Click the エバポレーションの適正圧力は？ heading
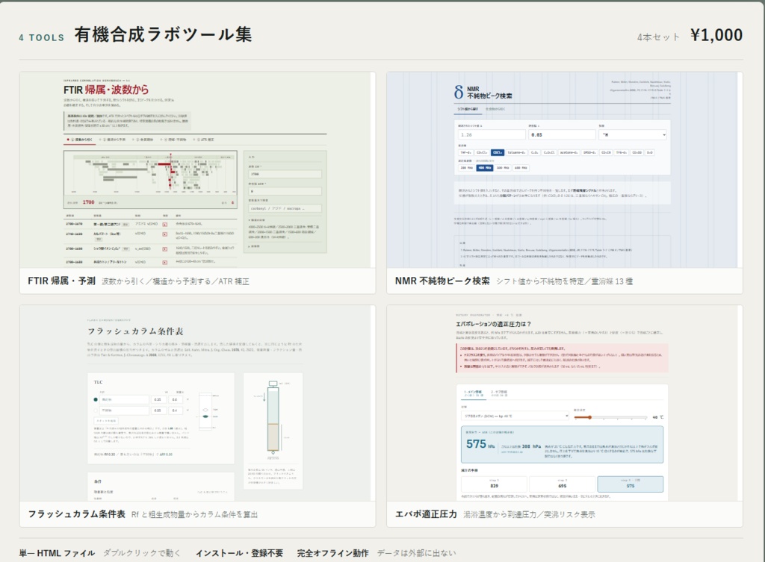This screenshot has width=765, height=562. pos(493,324)
